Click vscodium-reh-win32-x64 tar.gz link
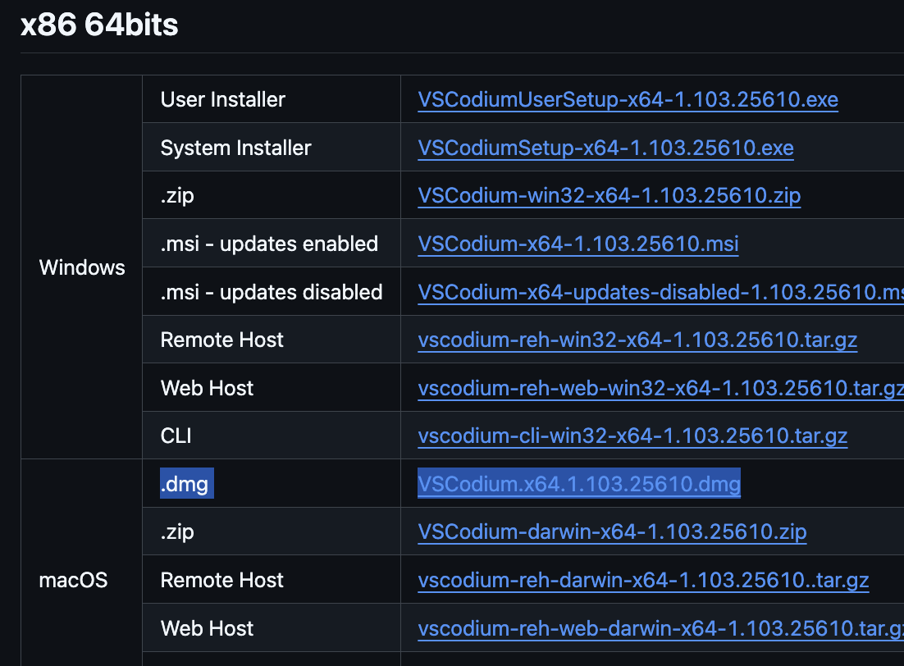This screenshot has height=666, width=904. click(x=637, y=340)
